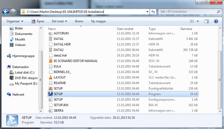
Task: Click the refresh button beside address bar
Action: [153, 12]
